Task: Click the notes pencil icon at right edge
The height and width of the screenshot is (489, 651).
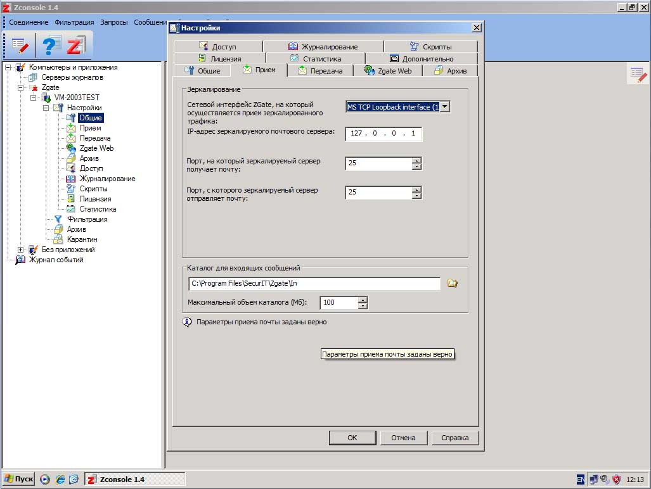Action: point(637,75)
